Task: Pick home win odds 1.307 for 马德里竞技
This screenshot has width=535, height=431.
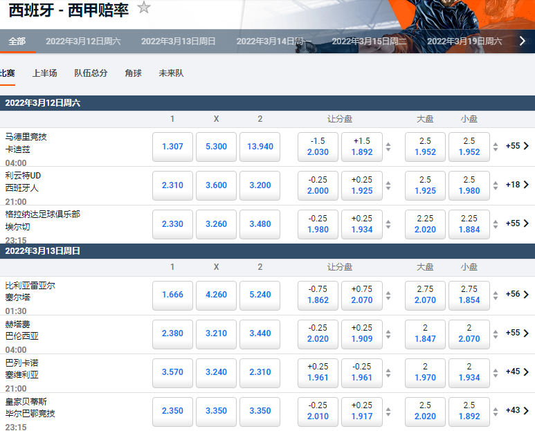Action: (172, 147)
